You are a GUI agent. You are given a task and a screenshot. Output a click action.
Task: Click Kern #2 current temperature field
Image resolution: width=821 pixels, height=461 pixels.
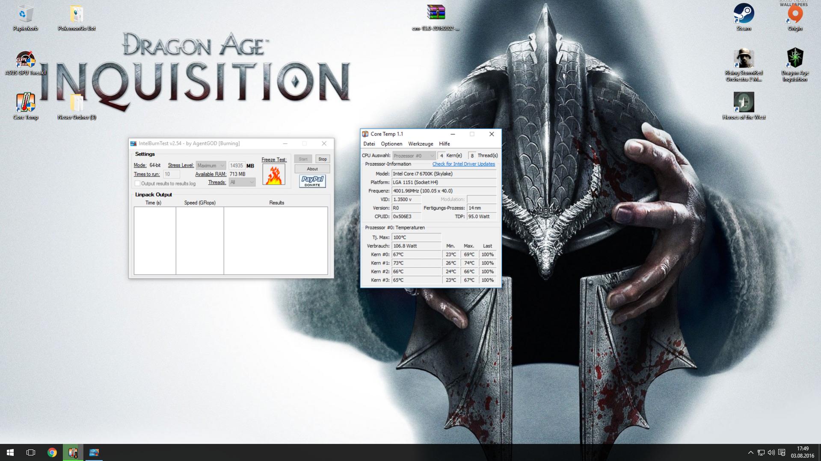tap(416, 272)
